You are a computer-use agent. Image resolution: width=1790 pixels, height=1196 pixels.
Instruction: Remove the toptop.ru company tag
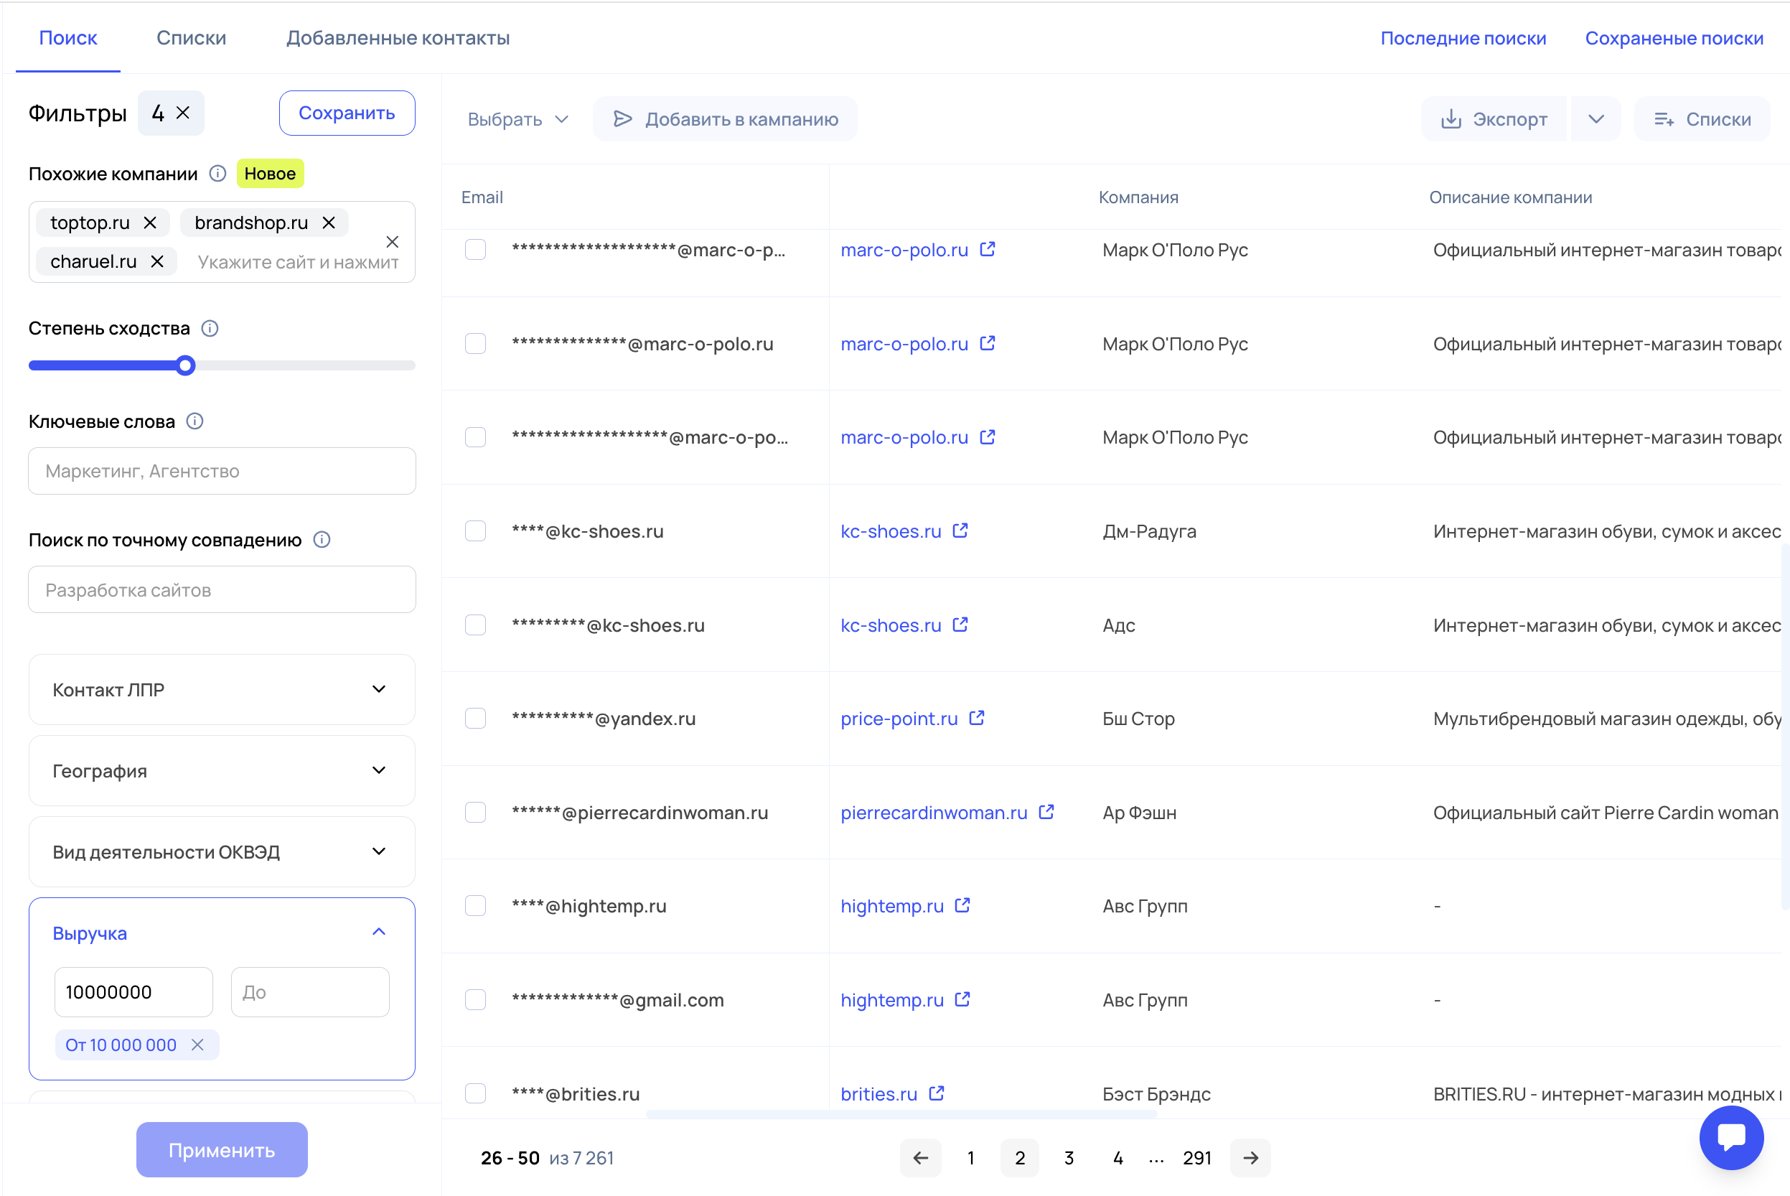[150, 223]
